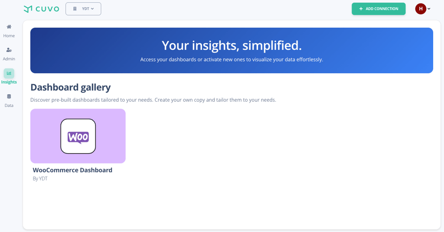Expand the chevron next to H avatar

click(x=429, y=9)
